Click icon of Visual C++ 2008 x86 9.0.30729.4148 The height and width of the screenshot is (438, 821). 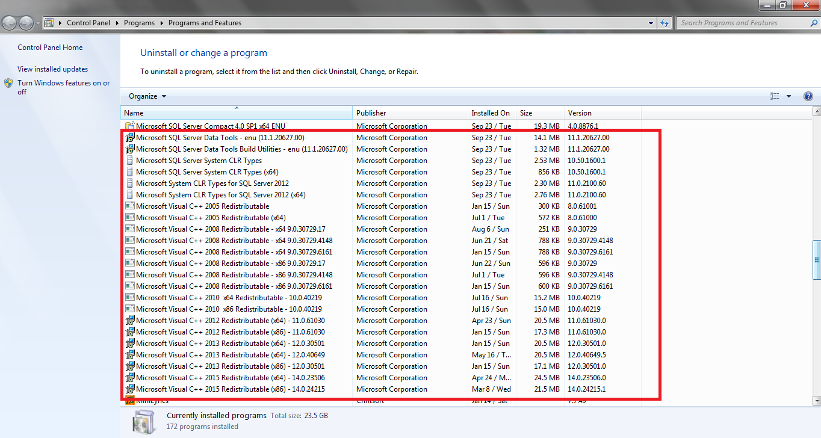pyautogui.click(x=129, y=275)
